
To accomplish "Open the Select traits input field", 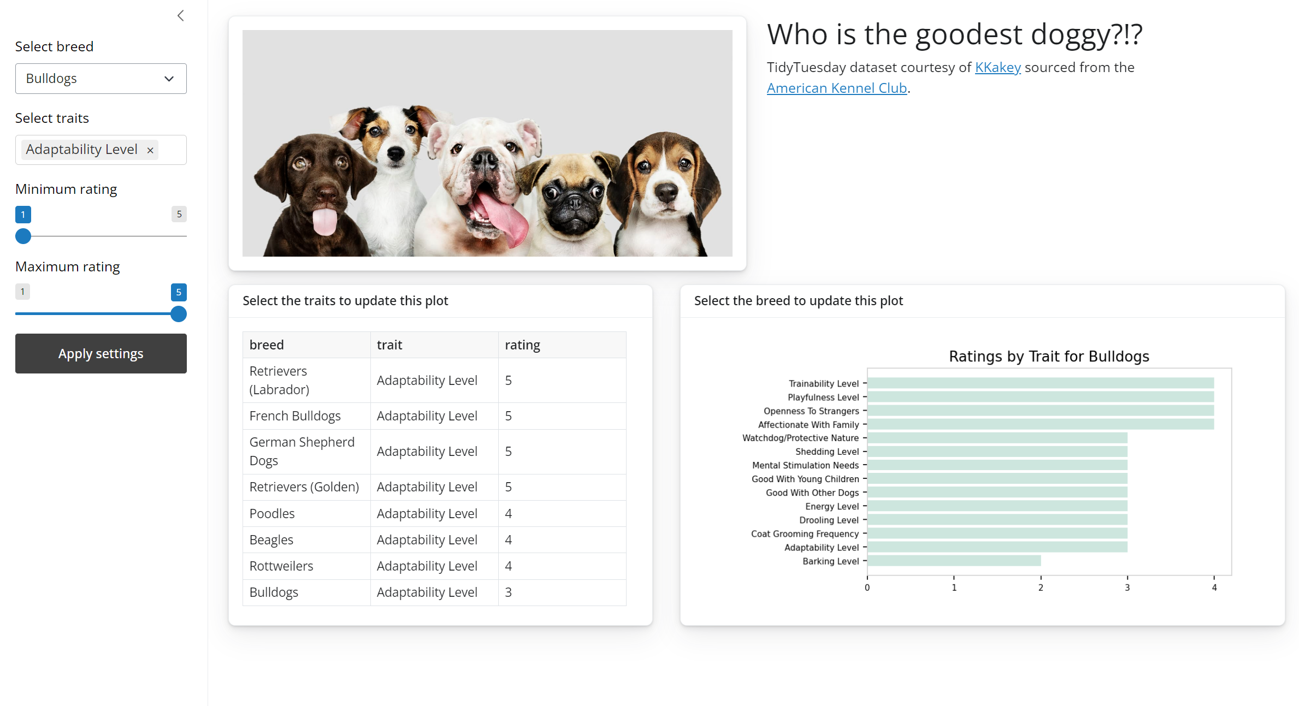I will point(175,149).
